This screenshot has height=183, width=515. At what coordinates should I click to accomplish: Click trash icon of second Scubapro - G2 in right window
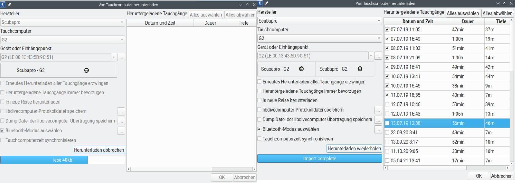[360, 69]
